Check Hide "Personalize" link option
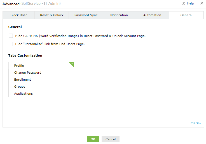The height and width of the screenshot is (144, 206). (11, 44)
